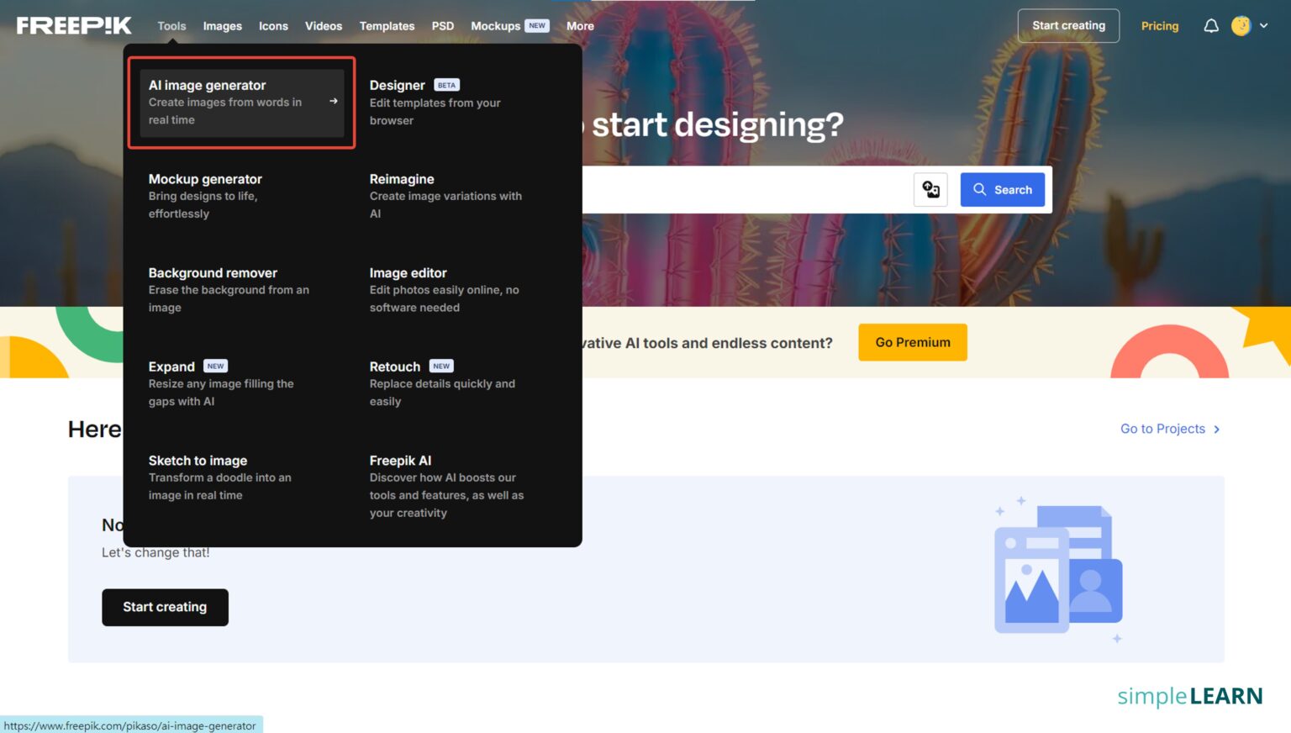Select the Expand tool
The height and width of the screenshot is (733, 1291).
pyautogui.click(x=171, y=366)
